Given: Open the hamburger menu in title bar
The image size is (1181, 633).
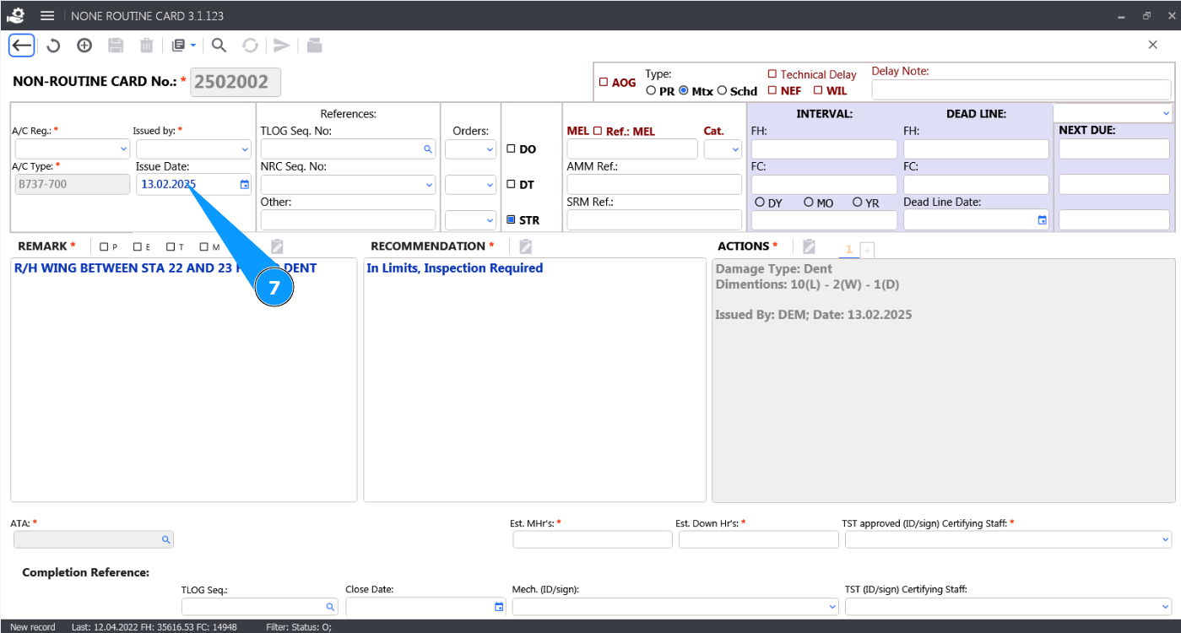Looking at the screenshot, I should click(47, 16).
